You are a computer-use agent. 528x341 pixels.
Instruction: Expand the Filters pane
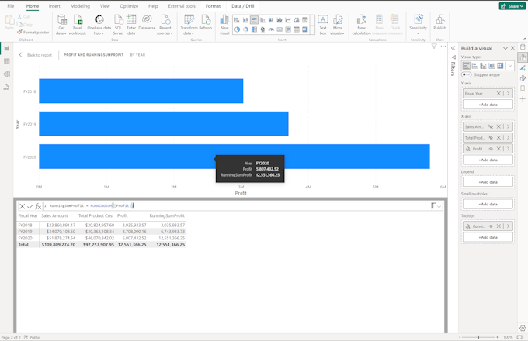(453, 48)
